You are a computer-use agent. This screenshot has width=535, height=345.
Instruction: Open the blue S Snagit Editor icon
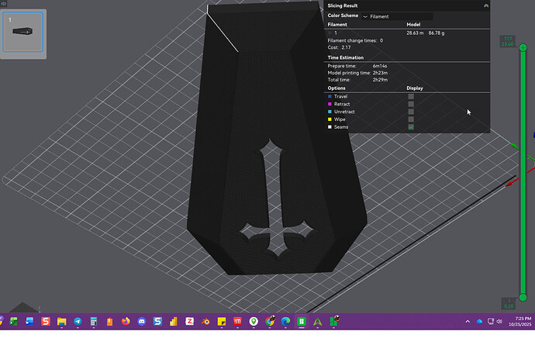pos(157,322)
